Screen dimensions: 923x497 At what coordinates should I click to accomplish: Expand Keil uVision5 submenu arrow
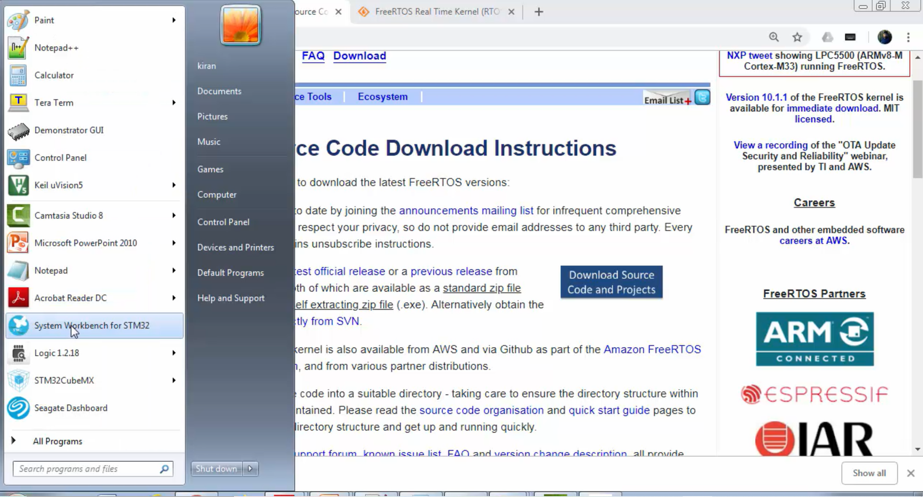pos(174,185)
